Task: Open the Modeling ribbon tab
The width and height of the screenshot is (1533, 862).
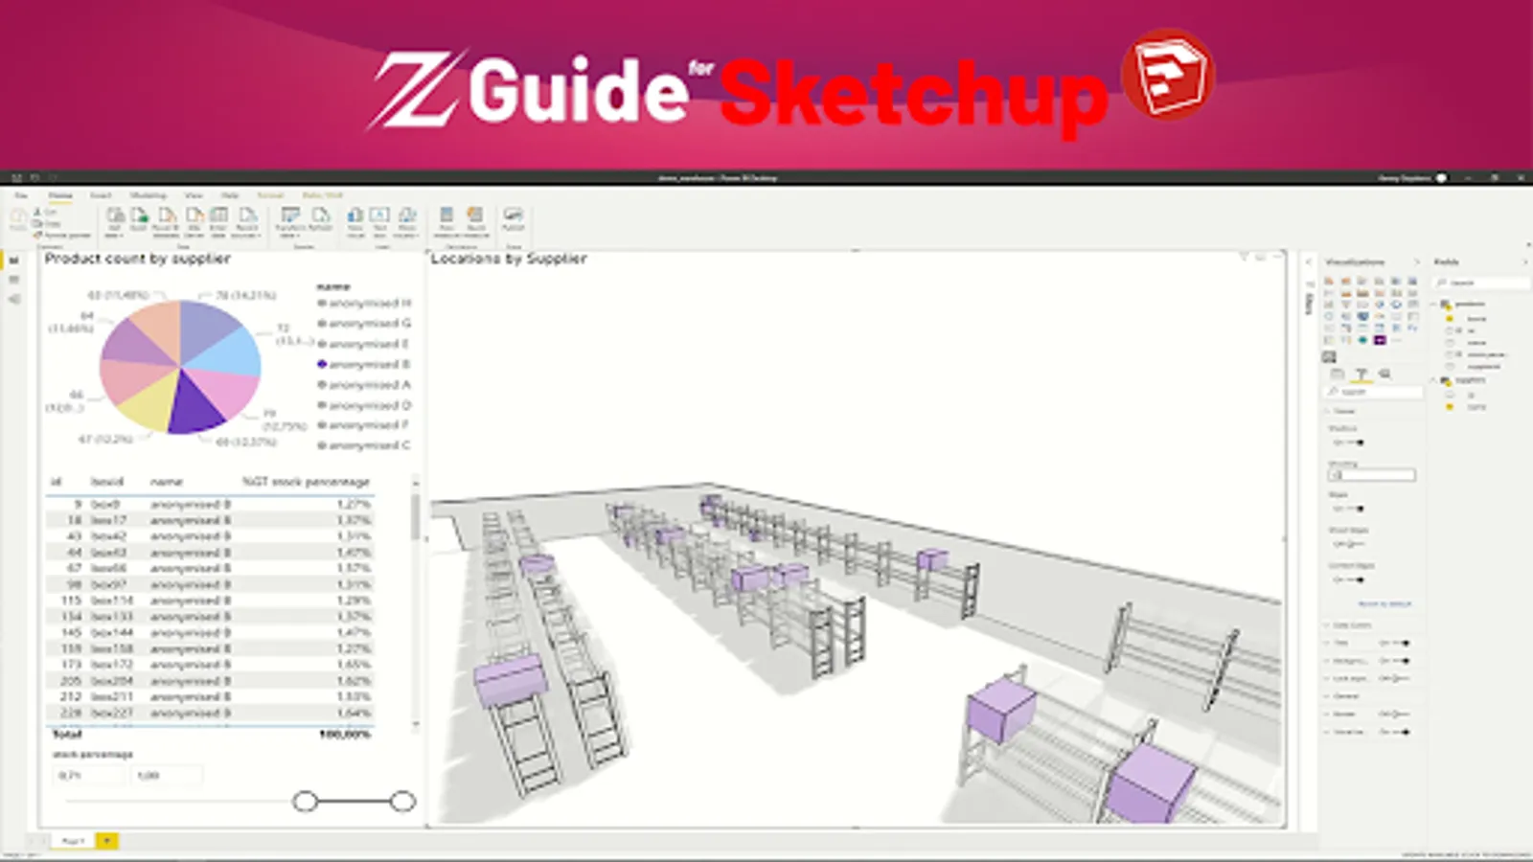Action: 149,195
